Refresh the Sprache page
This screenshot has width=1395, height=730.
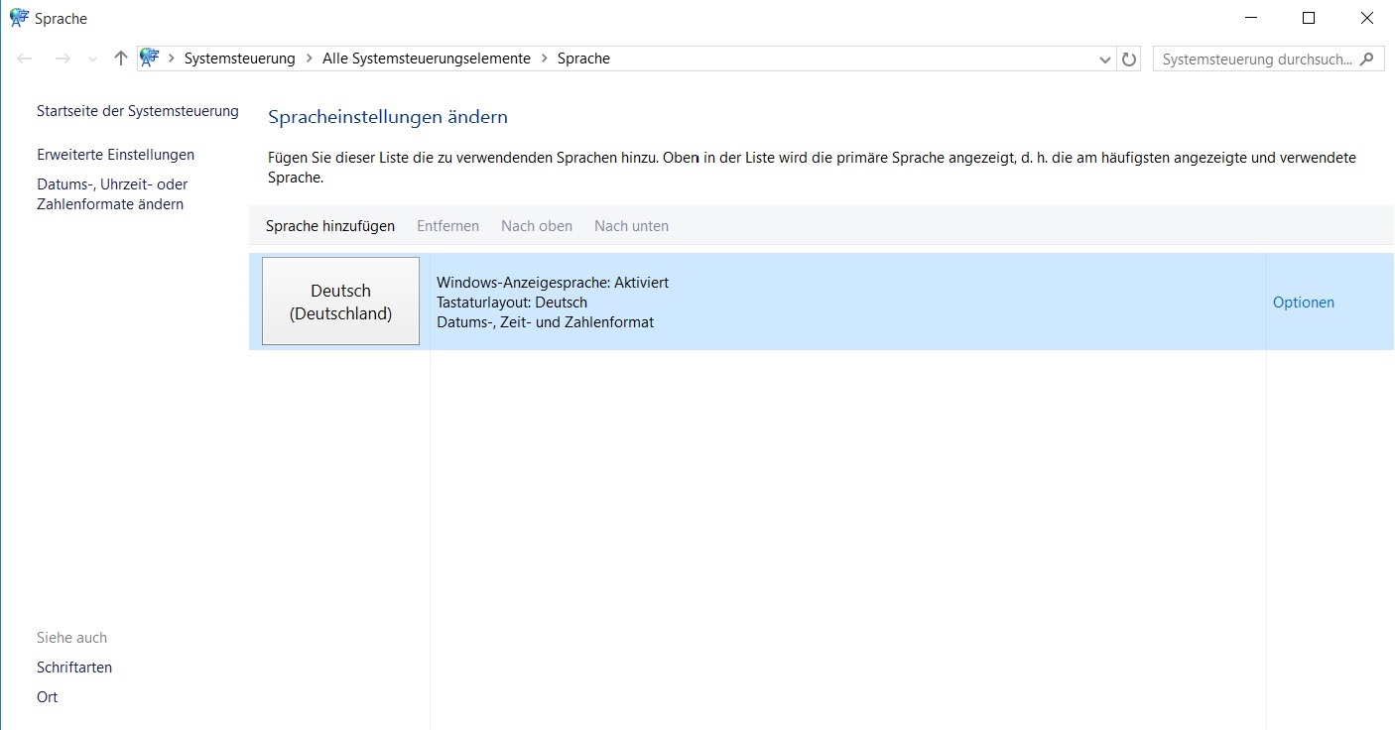tap(1129, 60)
